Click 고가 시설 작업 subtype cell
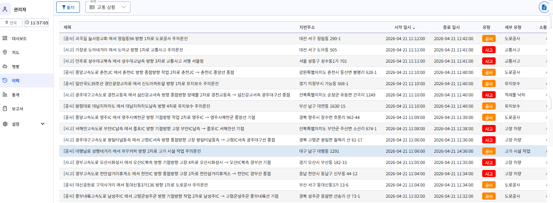Screen dimensions: 553x203 click(517, 151)
